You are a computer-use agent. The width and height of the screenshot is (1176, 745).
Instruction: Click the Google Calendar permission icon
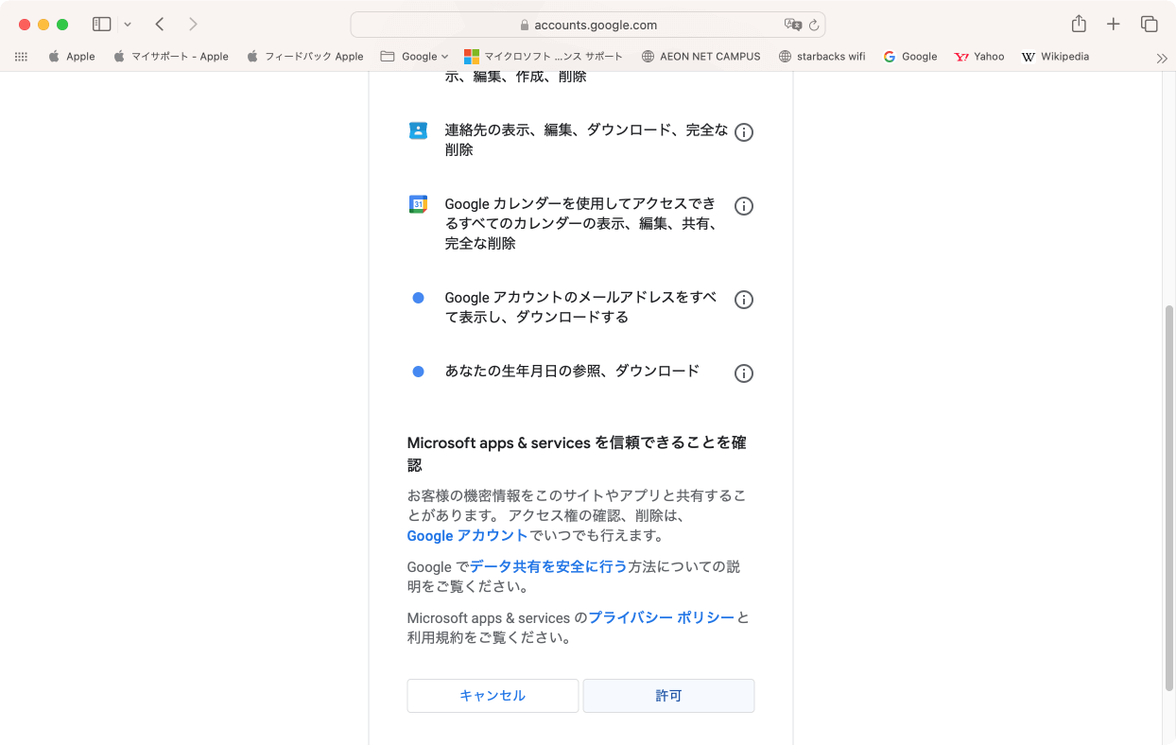pos(418,204)
